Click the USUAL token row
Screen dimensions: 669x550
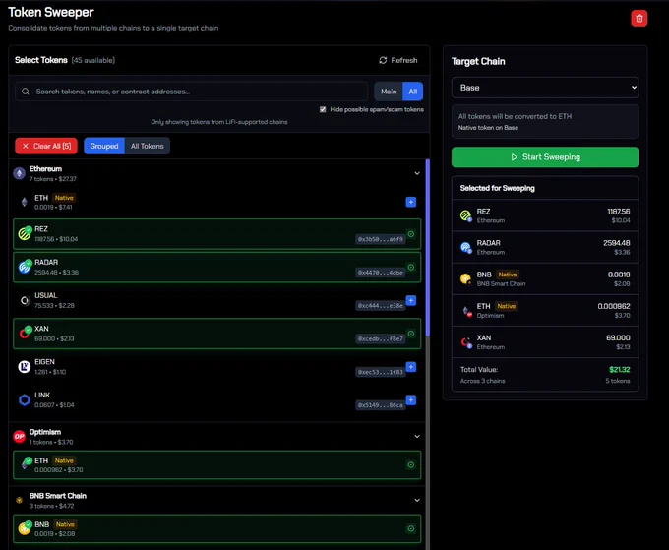point(216,300)
